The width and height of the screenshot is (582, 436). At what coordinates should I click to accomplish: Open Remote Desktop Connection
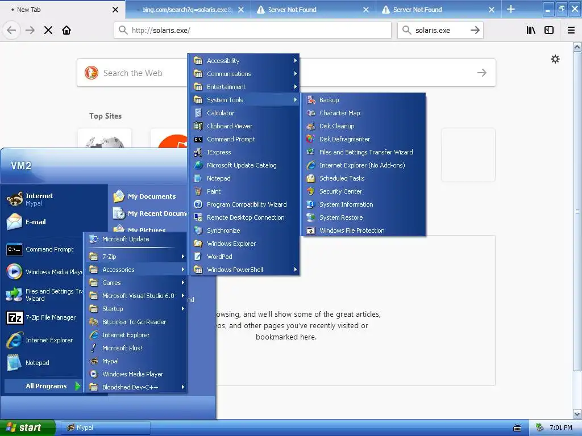click(x=244, y=217)
